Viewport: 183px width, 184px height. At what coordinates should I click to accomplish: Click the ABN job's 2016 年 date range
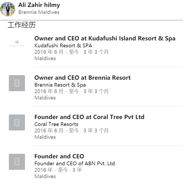58,170
